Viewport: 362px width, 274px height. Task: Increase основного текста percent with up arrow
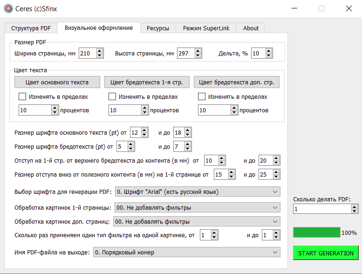click(x=55, y=108)
